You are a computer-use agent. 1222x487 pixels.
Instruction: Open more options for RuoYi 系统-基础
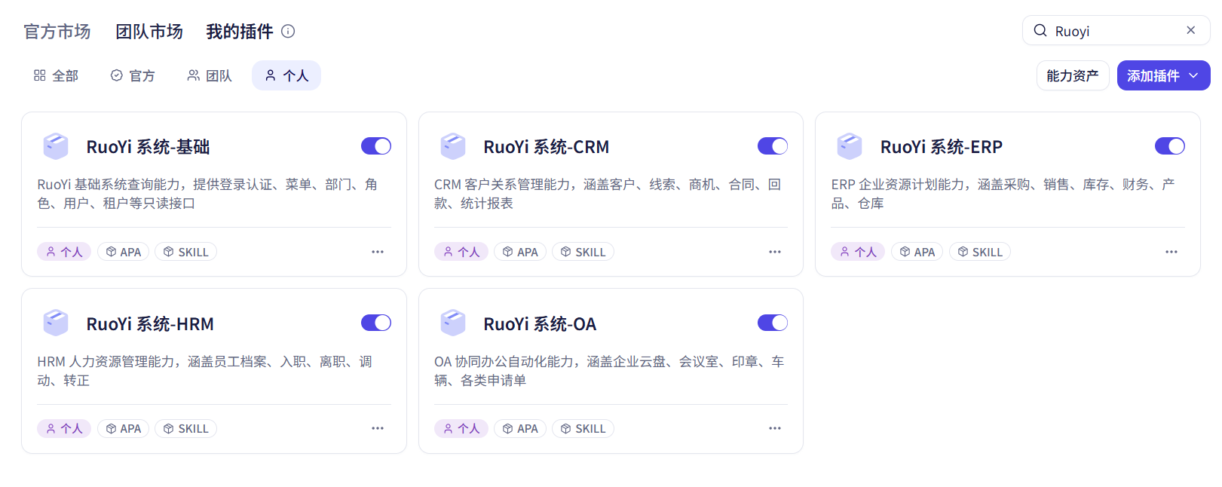pos(378,252)
